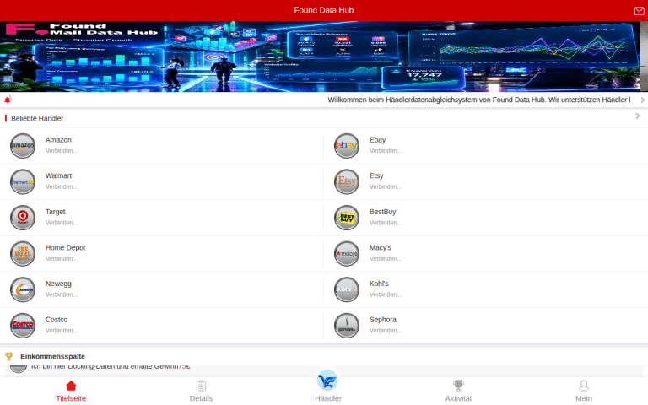The height and width of the screenshot is (405, 648).
Task: Select the Walmart logo icon
Action: pos(23,182)
